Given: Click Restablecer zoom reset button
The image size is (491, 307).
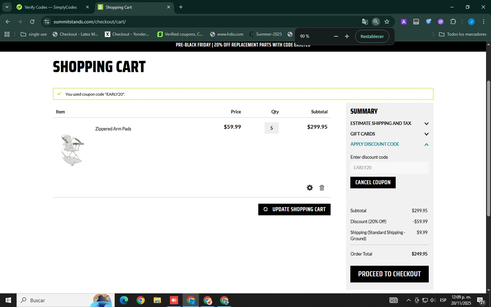Looking at the screenshot, I should click(372, 36).
